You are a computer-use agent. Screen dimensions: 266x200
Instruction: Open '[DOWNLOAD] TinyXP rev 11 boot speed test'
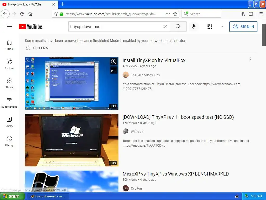178,117
